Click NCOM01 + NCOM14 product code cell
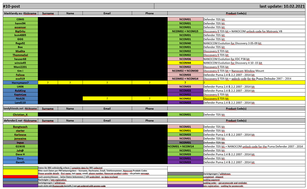Viewport: 307px width, 189px height. pos(185,147)
